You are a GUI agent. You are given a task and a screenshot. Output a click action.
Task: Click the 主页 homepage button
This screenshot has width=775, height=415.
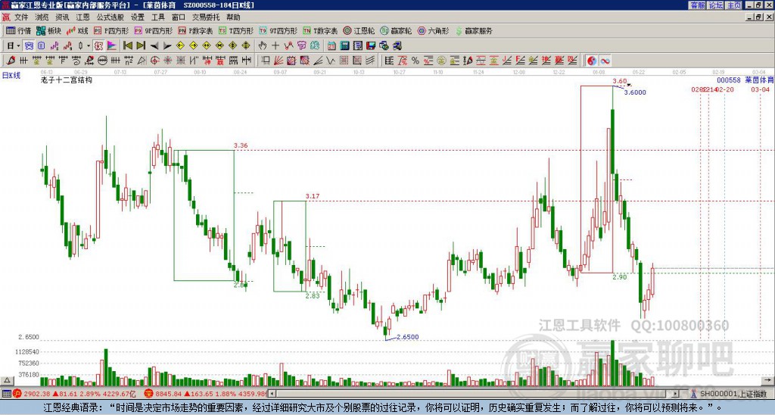(733, 5)
